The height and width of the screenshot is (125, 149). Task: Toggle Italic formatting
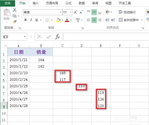coord(31,20)
